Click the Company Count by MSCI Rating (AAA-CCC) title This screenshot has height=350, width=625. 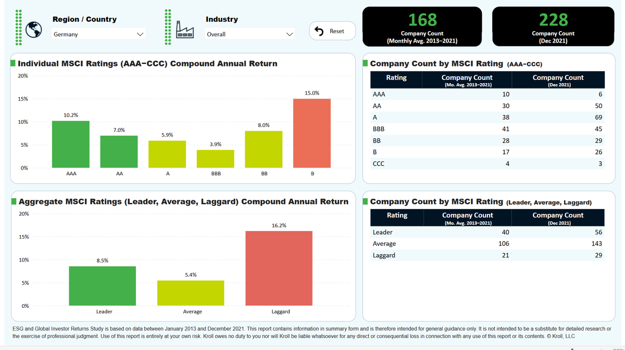pyautogui.click(x=456, y=63)
